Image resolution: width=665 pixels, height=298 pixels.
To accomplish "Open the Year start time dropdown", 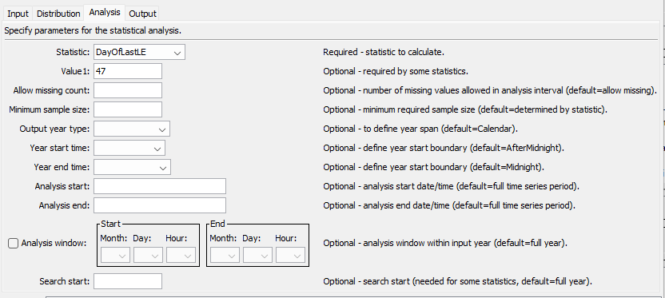I will coord(129,148).
